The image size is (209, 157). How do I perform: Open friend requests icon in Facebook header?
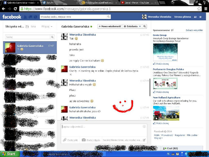tap(25, 17)
